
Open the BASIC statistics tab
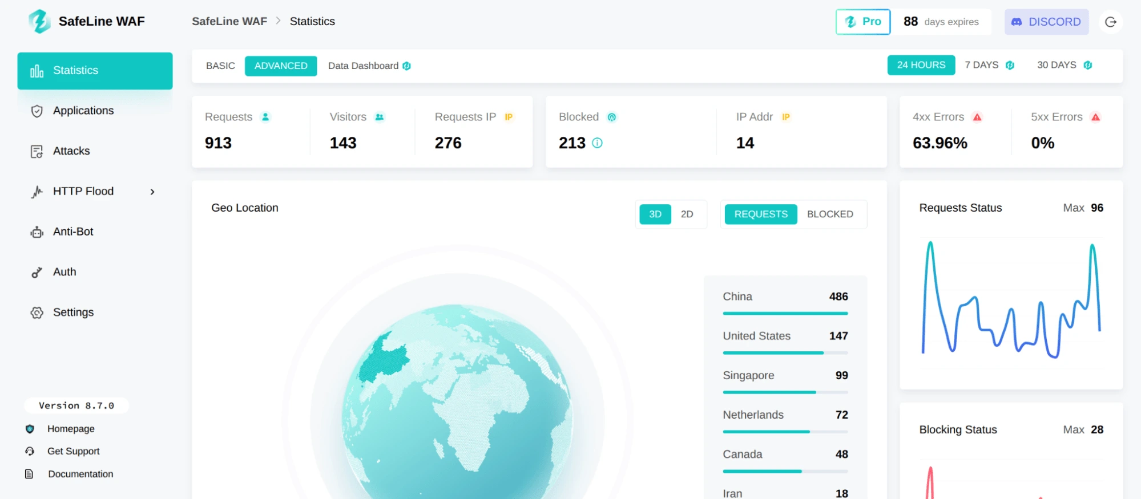[x=220, y=66]
